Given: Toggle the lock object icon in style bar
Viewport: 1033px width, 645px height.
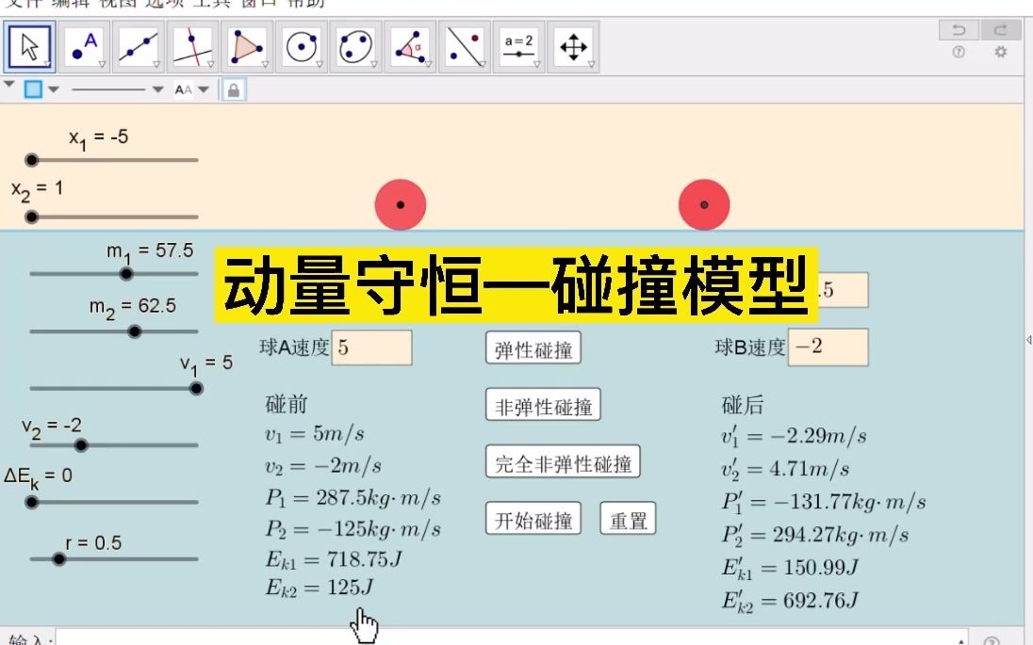Looking at the screenshot, I should point(233,89).
